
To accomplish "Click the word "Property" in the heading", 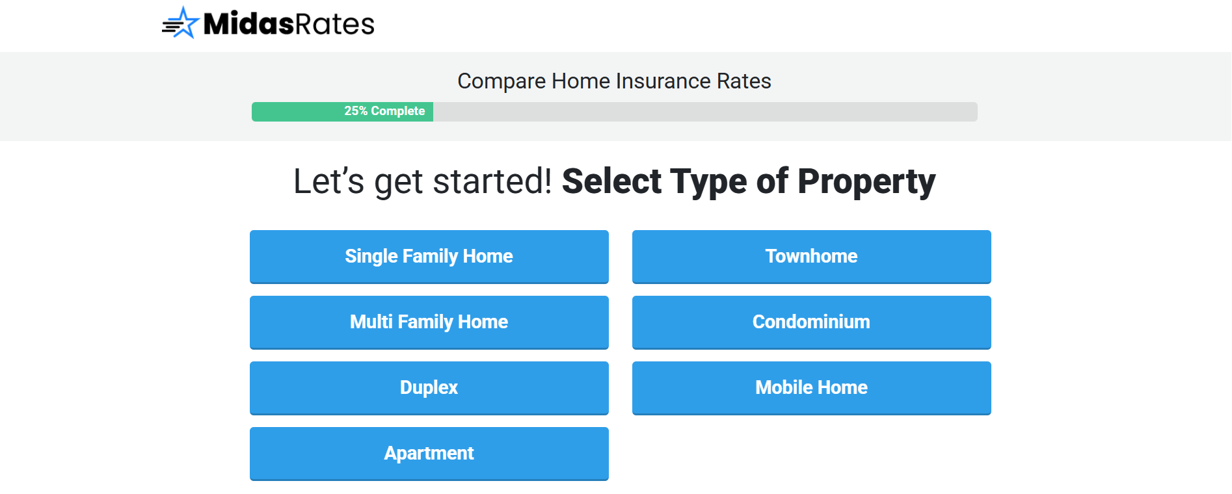I will (x=866, y=181).
